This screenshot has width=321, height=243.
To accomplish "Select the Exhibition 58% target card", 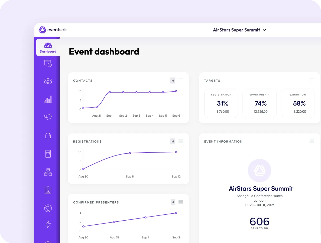I will coord(298,103).
